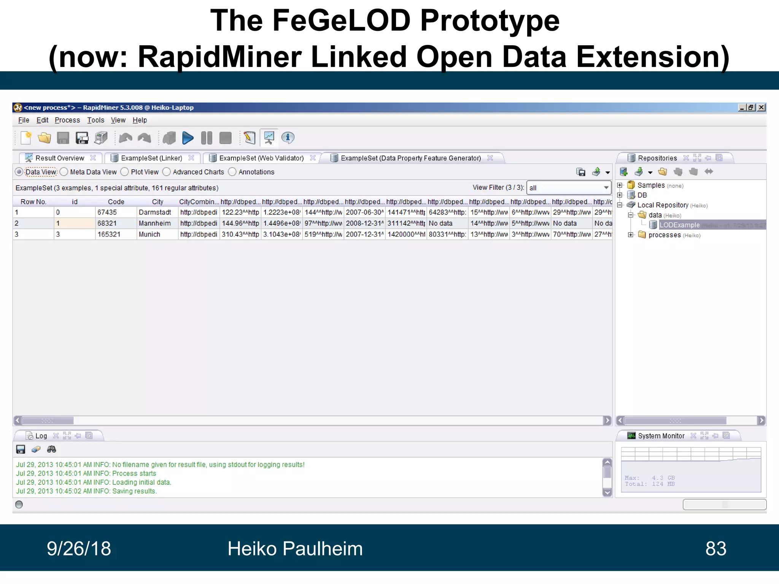Select LODExample in the repository tree
Viewport: 779px width, 584px height.
[x=679, y=225]
